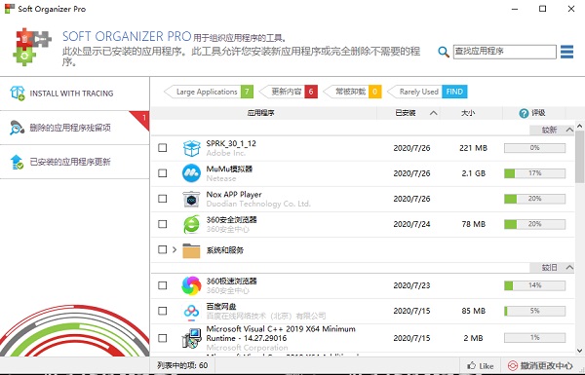
Task: Click 360极速浏览器 rating bar 14%
Action: click(534, 285)
